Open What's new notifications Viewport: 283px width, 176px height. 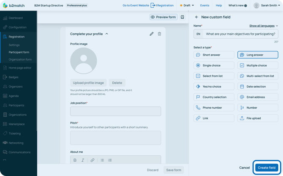click(237, 5)
